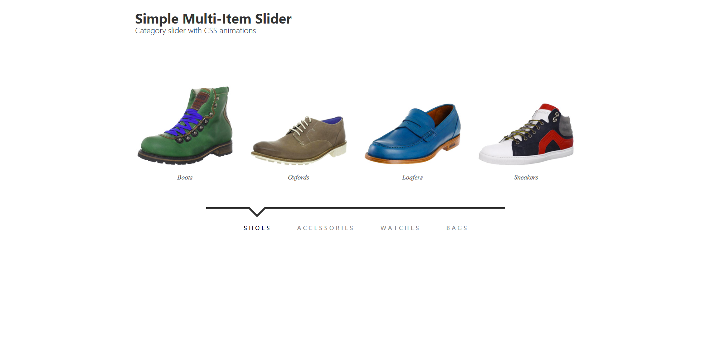The width and height of the screenshot is (711, 353).
Task: Open the blue Loafers shoe image
Action: pos(412,134)
